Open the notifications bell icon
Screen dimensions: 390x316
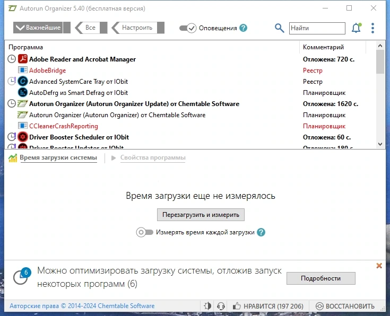click(x=356, y=28)
